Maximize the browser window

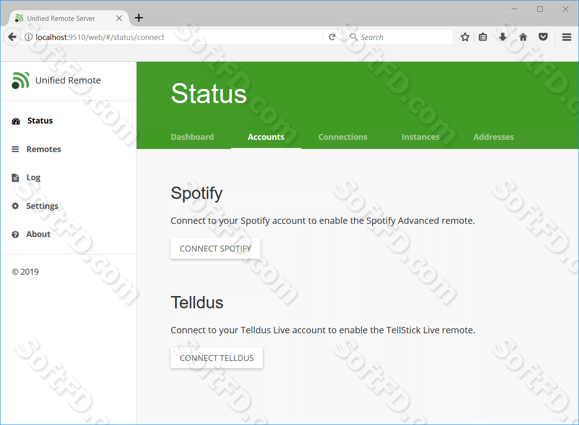pos(540,9)
